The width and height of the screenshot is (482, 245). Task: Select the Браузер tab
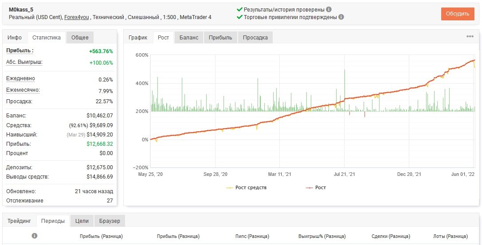(x=110, y=221)
